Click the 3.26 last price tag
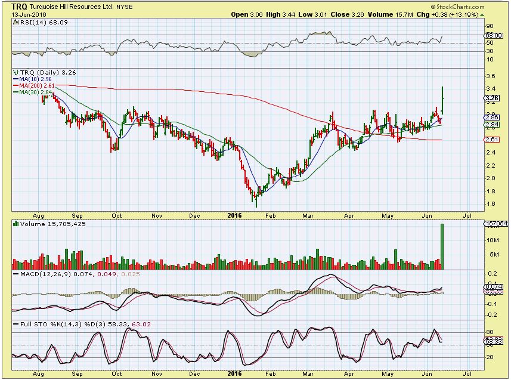This screenshot has height=380, width=511. (x=492, y=98)
